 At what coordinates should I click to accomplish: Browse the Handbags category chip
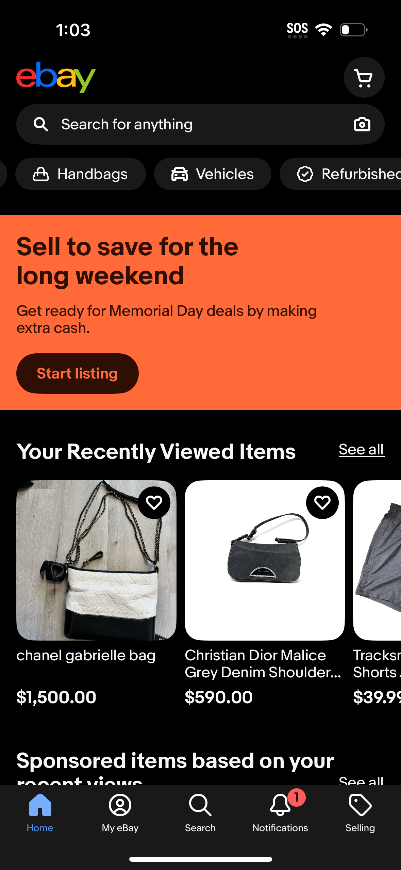coord(80,174)
